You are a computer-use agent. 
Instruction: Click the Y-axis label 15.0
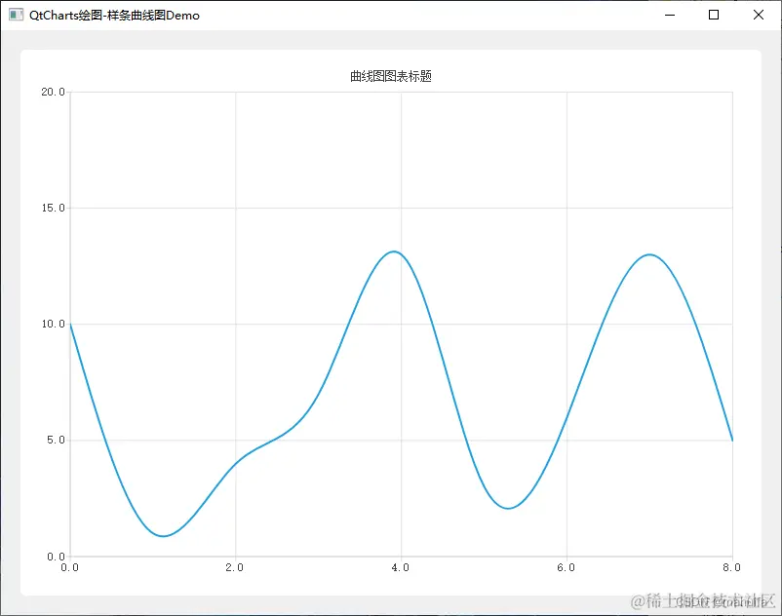coord(53,208)
